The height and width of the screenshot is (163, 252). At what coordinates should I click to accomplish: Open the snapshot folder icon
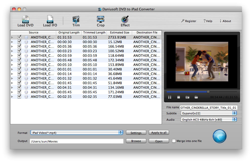[x=196, y=97]
